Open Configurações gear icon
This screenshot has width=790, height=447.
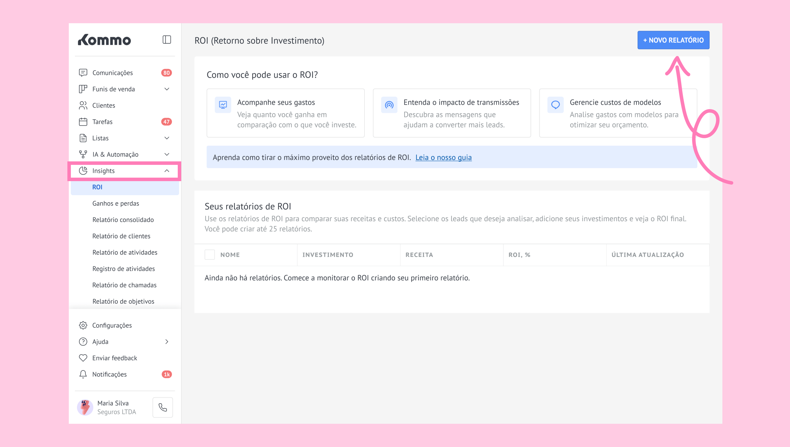click(83, 325)
